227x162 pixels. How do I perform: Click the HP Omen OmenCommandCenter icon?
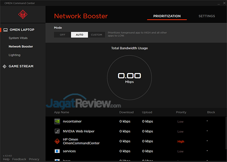(x=57, y=141)
